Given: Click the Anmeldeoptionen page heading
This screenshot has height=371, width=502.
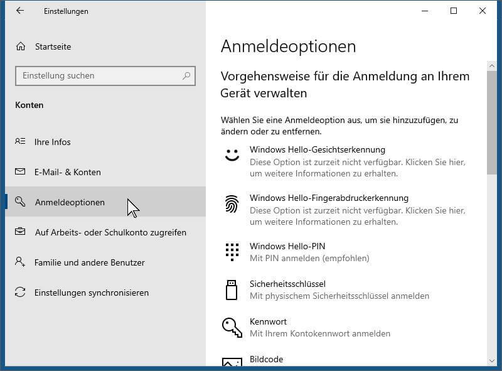Looking at the screenshot, I should (288, 46).
